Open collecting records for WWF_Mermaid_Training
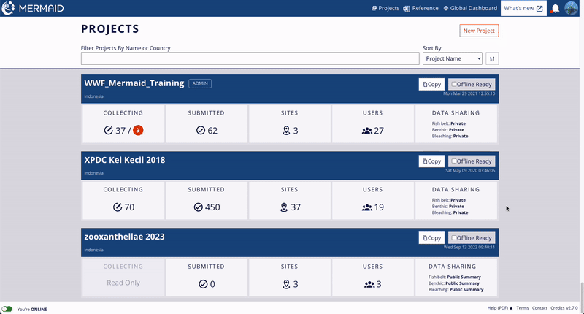 tap(123, 130)
